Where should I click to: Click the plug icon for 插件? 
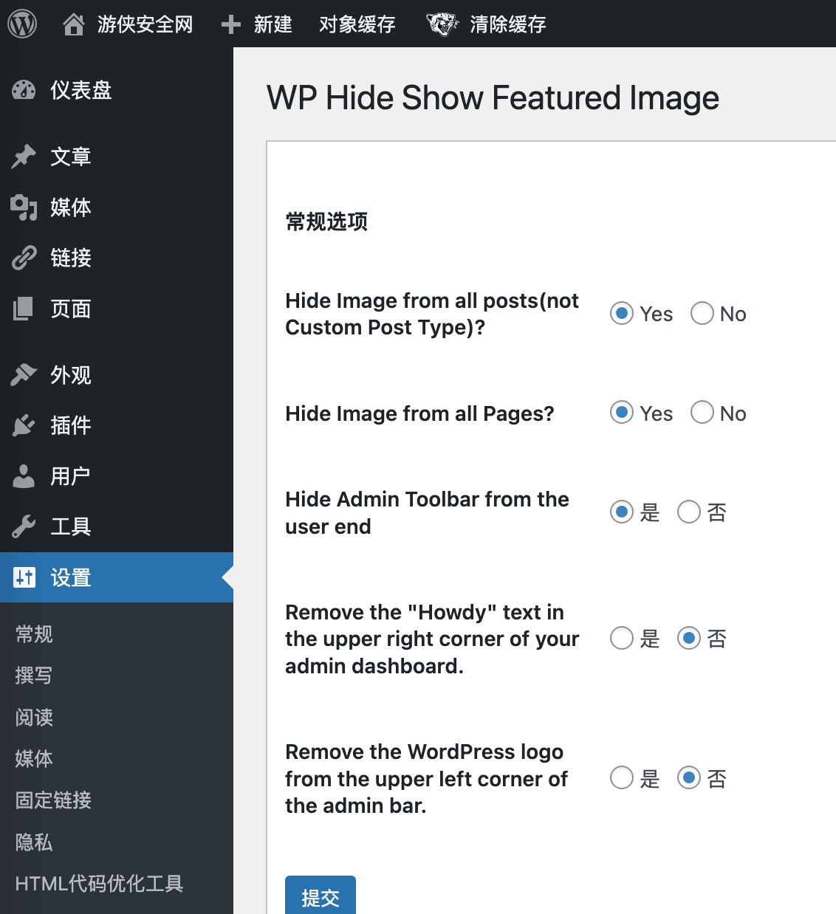click(x=24, y=425)
